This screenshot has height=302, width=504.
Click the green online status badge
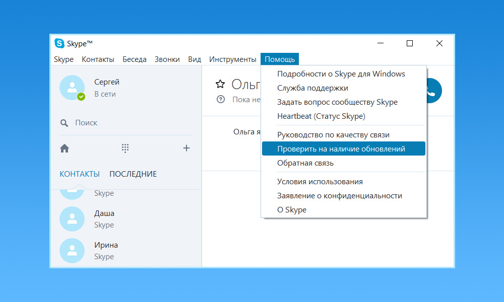[81, 96]
